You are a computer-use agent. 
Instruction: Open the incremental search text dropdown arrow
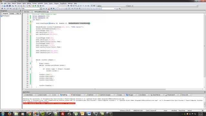pyautogui.click(x=41, y=9)
